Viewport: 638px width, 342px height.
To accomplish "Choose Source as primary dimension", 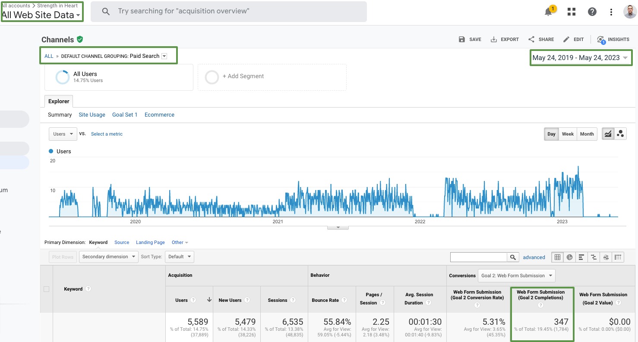I will 122,242.
